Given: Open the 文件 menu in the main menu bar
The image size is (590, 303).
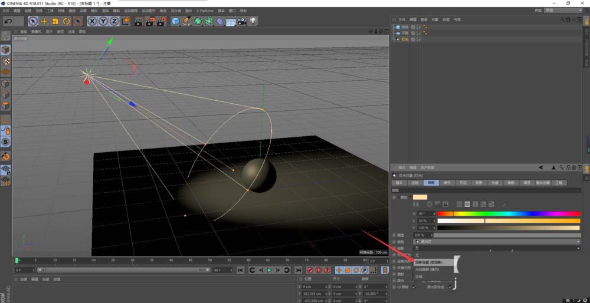Looking at the screenshot, I should click(x=6, y=11).
